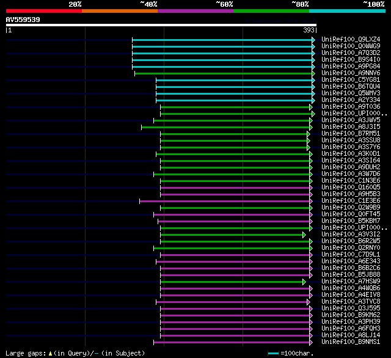391x358 pixels.
Task: Click the UniRef100_Q2RNY0 label
Action: (x=351, y=248)
